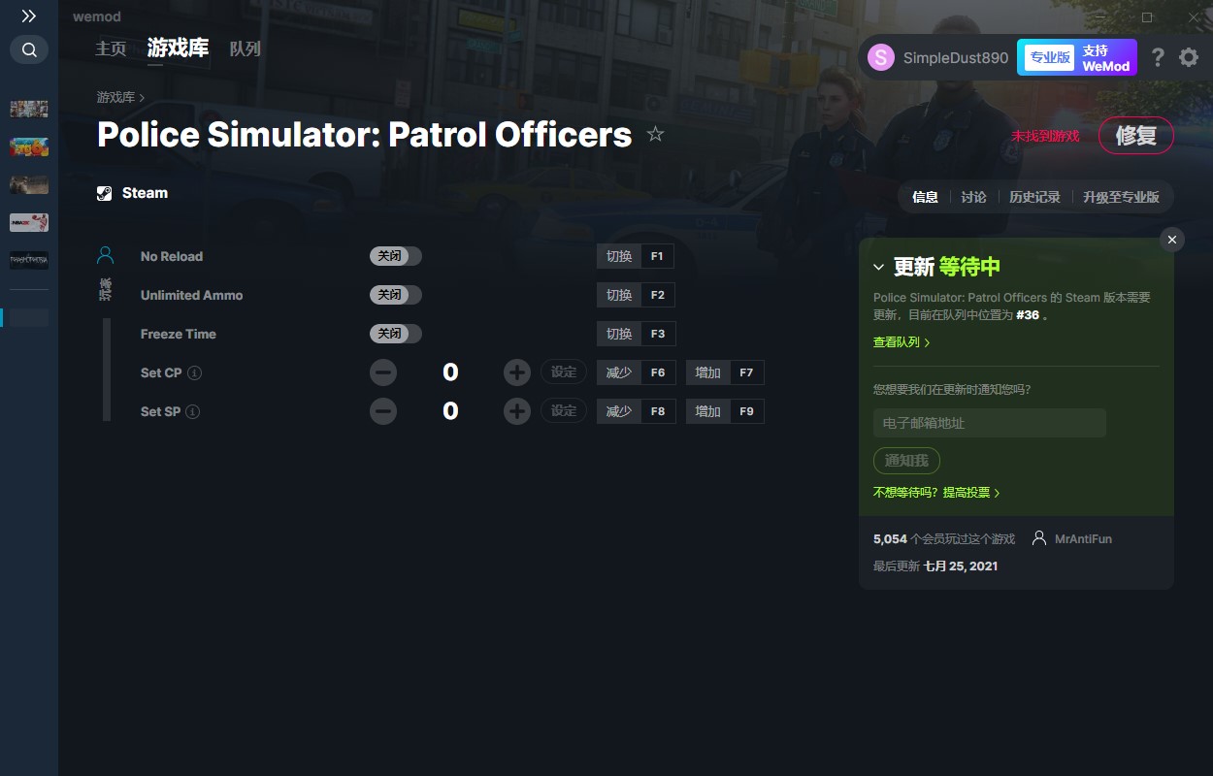Click the 通知我 button
Image resolution: width=1213 pixels, height=776 pixels.
point(906,461)
